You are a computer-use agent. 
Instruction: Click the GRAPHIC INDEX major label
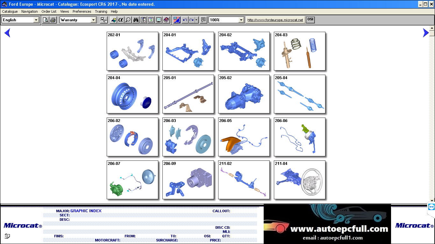[86, 211]
